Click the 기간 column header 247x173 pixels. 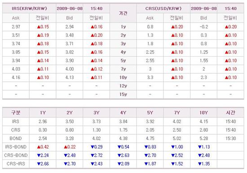click(x=123, y=13)
